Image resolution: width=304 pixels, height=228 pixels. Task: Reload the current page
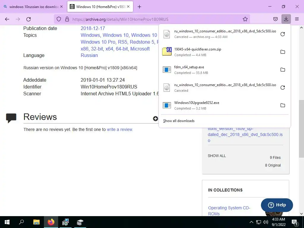click(28, 19)
